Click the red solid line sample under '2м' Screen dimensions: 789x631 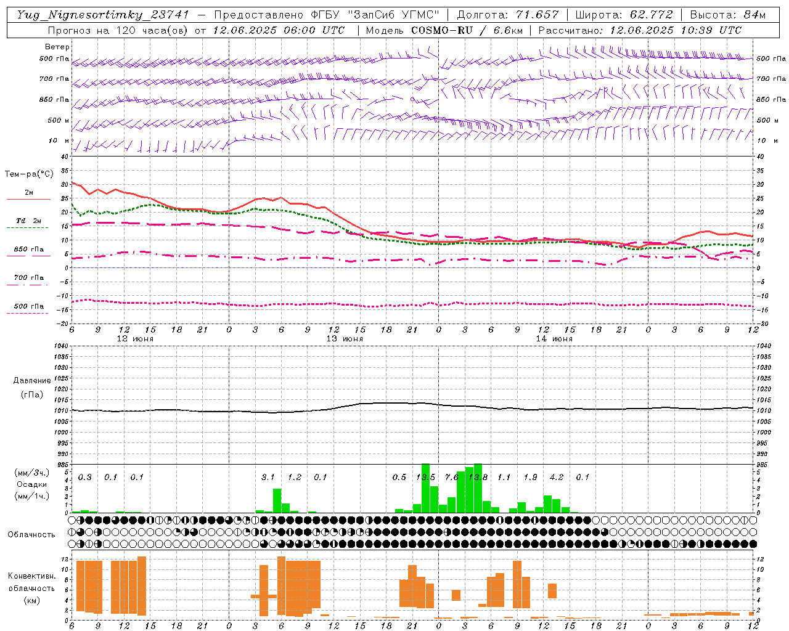coord(28,200)
